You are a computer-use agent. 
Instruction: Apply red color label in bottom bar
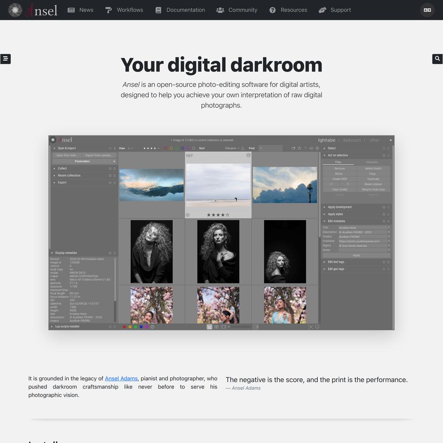click(124, 327)
